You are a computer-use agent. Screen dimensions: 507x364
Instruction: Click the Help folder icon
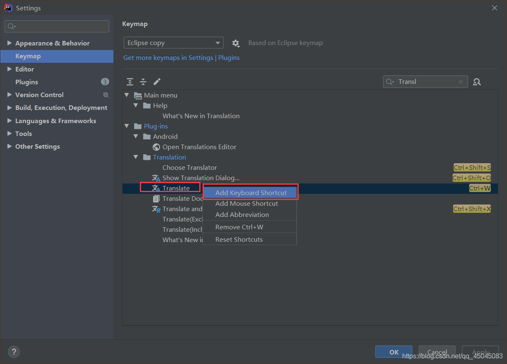coord(147,106)
